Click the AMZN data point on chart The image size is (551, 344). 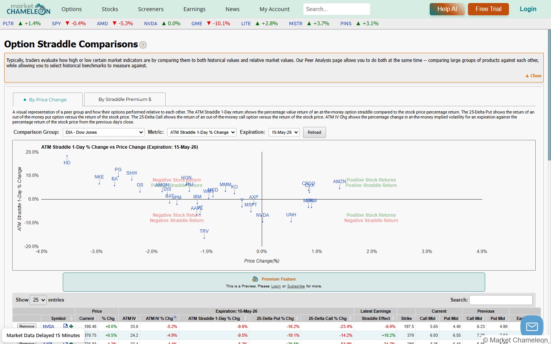[339, 188]
